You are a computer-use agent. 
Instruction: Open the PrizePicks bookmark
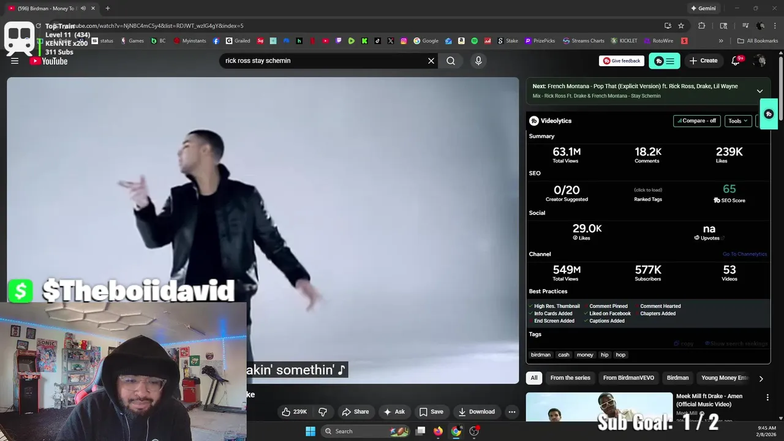pos(539,41)
